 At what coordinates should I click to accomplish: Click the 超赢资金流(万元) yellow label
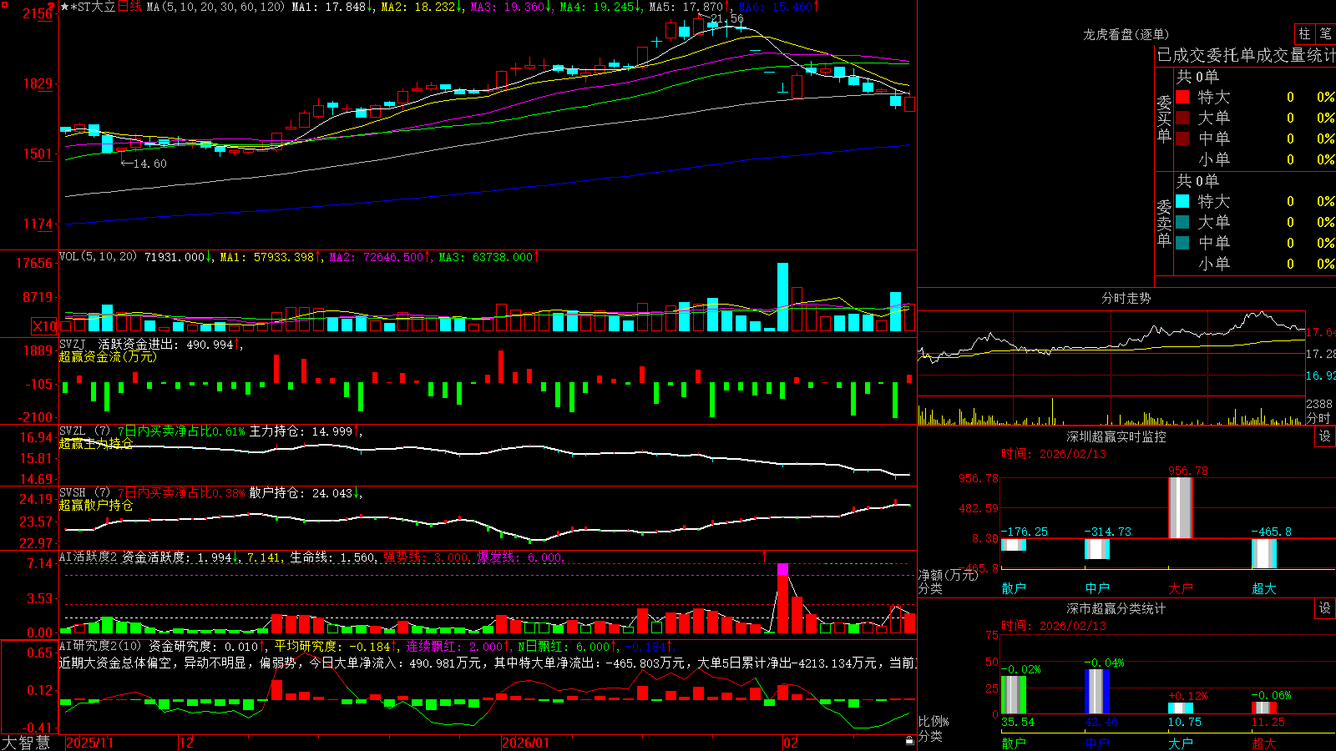click(x=108, y=356)
